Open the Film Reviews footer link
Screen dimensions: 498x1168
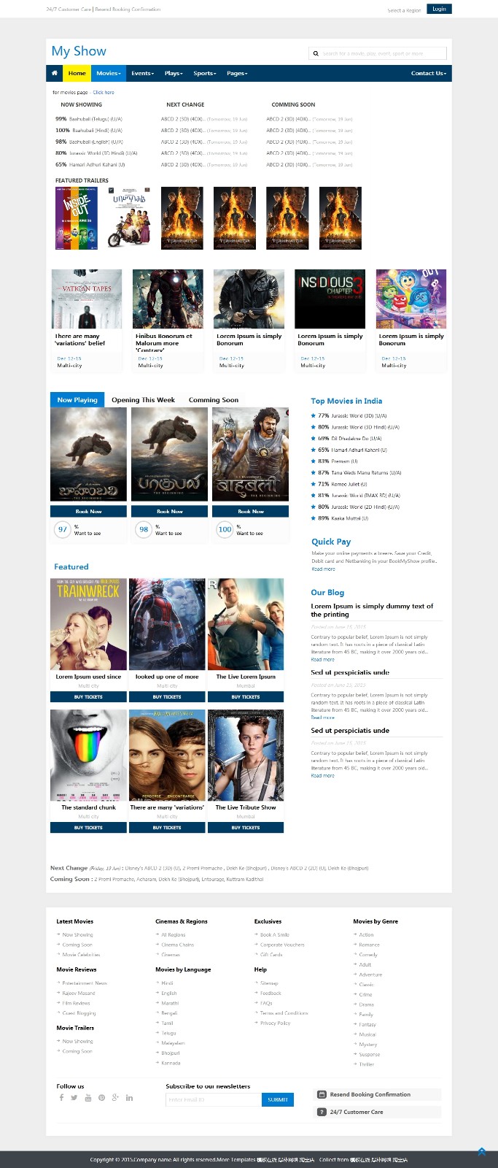(x=76, y=1003)
